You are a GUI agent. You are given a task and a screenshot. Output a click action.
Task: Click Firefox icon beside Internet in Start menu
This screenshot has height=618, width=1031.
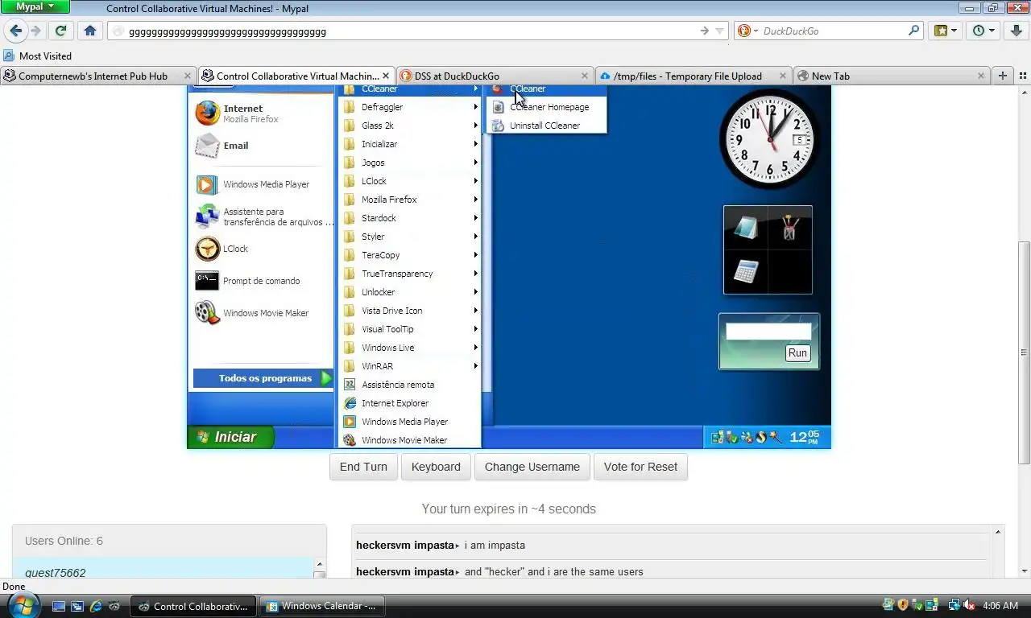pos(207,113)
